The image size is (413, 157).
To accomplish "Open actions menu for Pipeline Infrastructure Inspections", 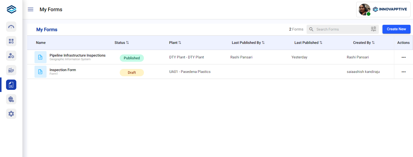I will tap(403, 57).
